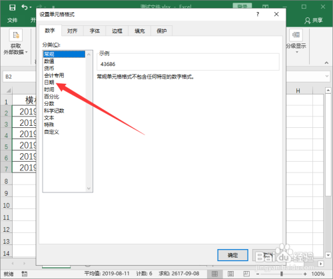
Task: Click zoom out minus button
Action: click(x=258, y=274)
